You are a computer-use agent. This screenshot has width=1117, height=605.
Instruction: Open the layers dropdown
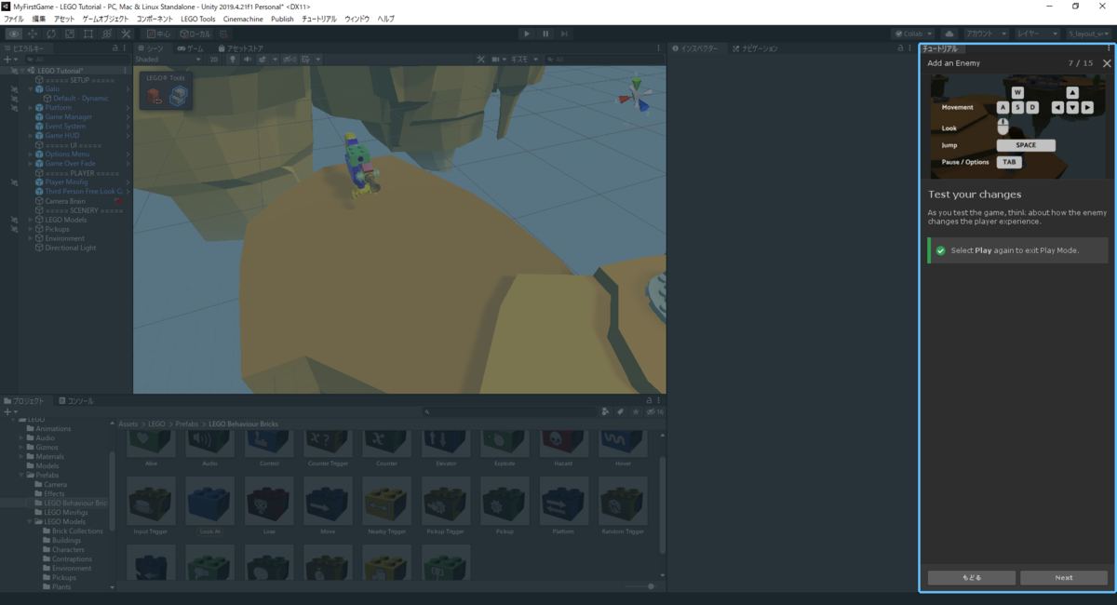tap(1037, 34)
